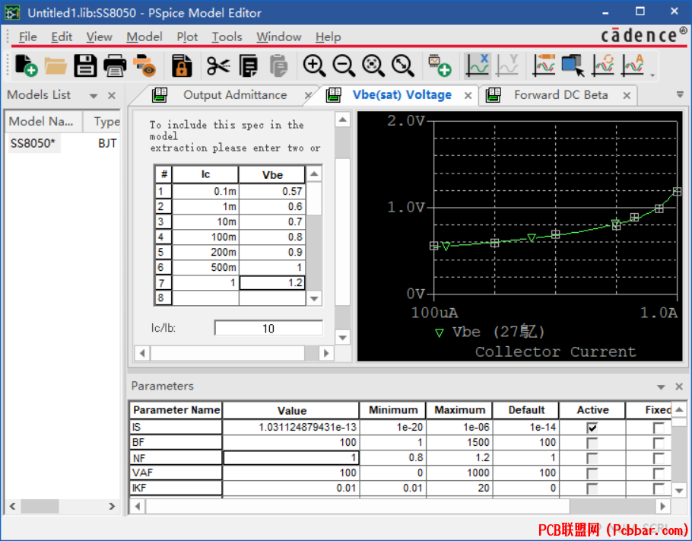Click the padlock encrypt library icon
The image size is (692, 541).
[182, 65]
